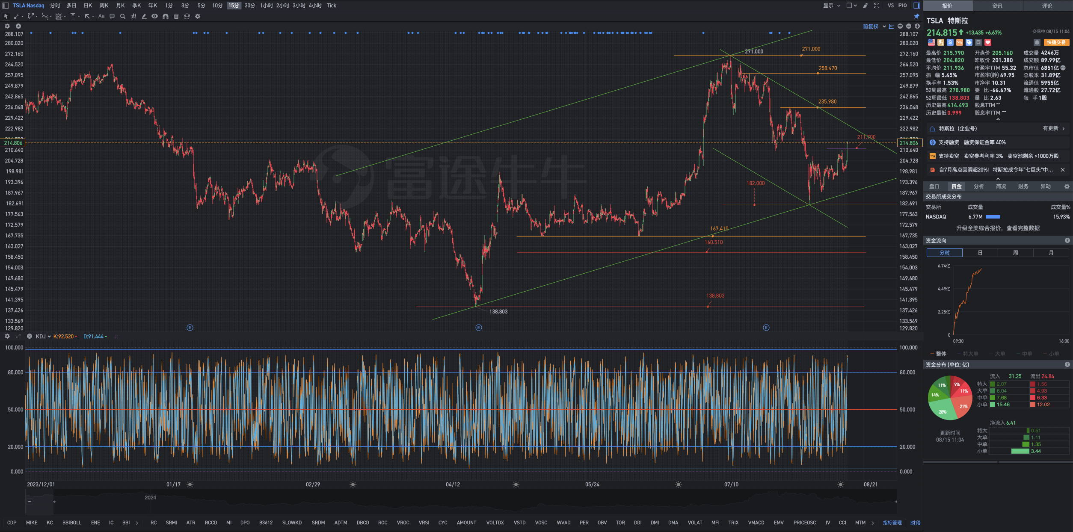Pin the drawing toolbar

coord(916,16)
